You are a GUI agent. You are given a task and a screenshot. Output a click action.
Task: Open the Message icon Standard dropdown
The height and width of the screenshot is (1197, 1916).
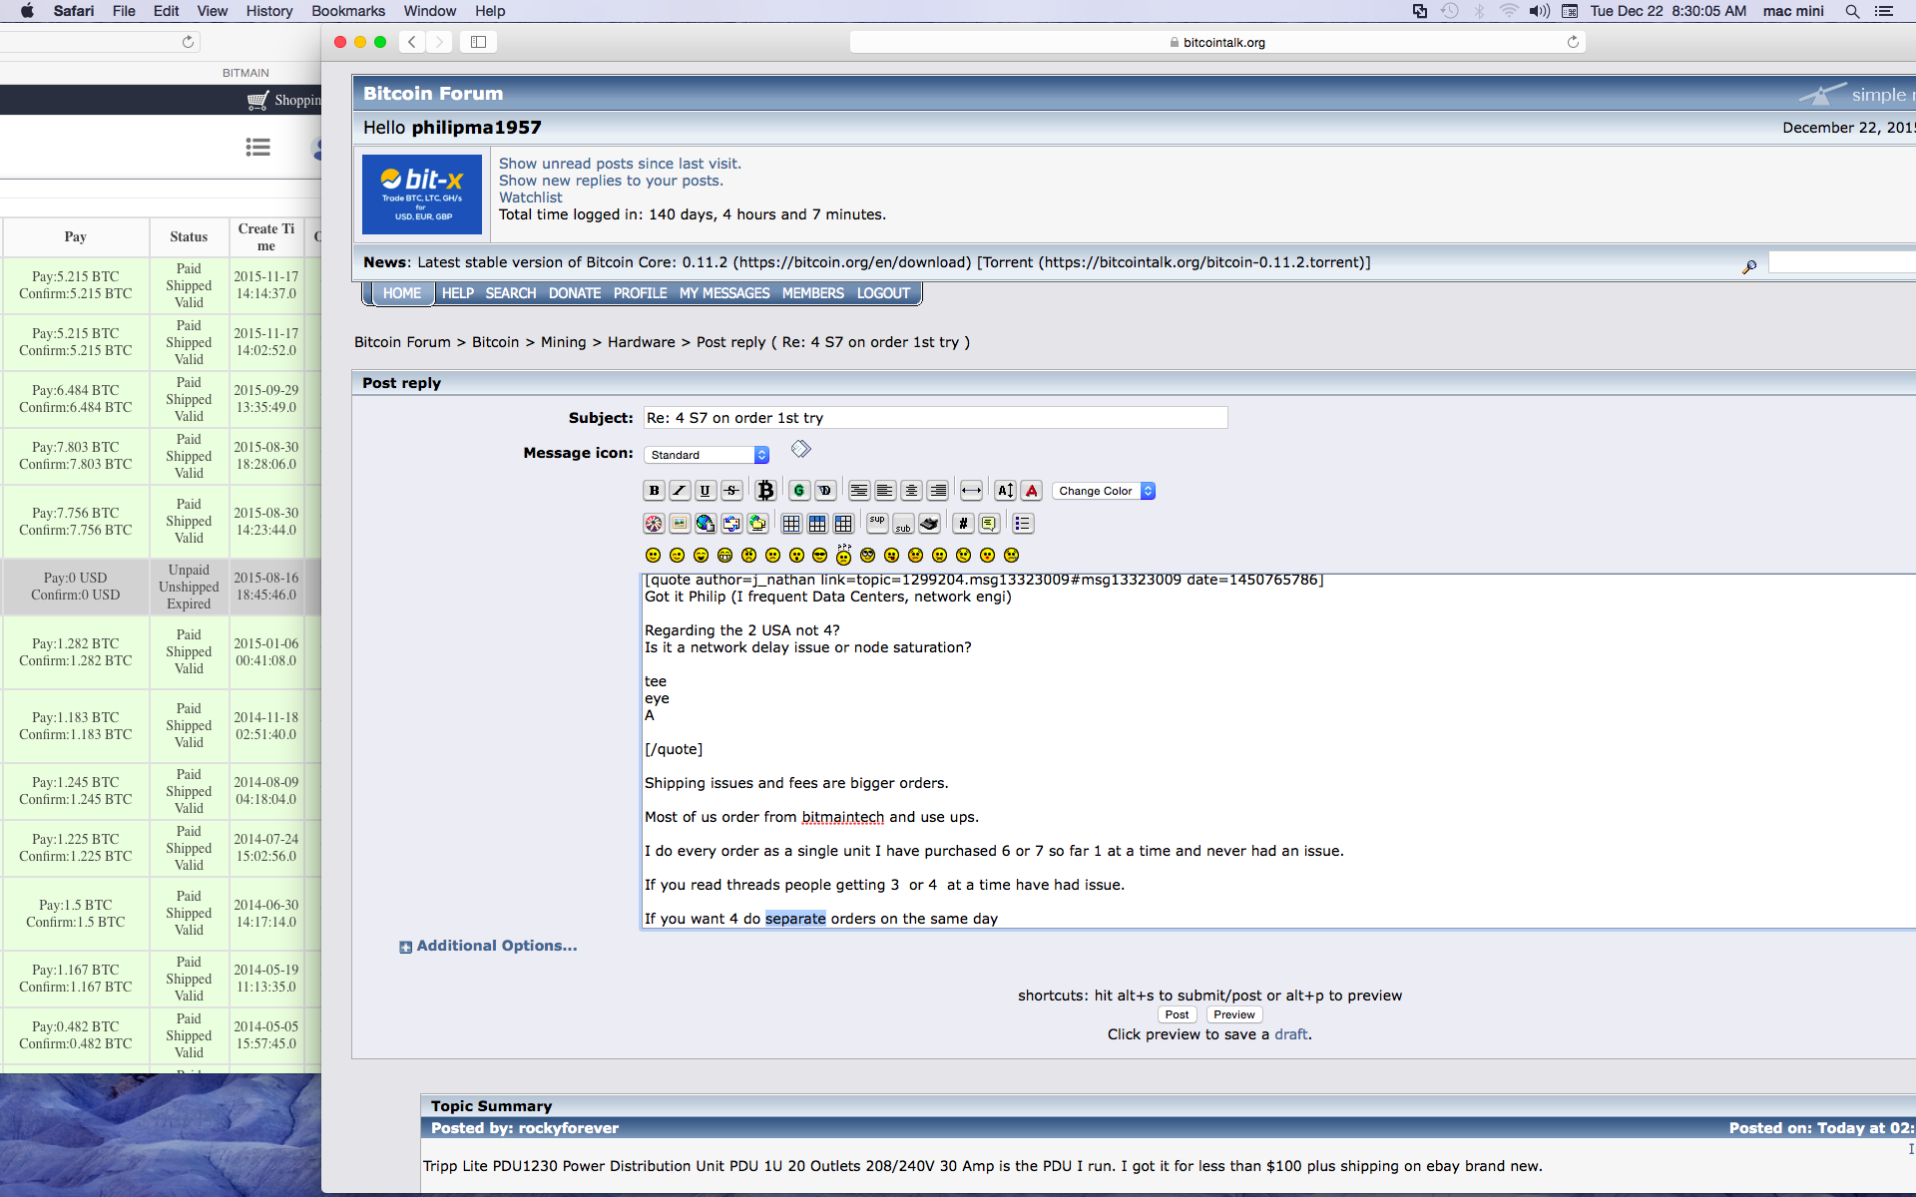707,455
